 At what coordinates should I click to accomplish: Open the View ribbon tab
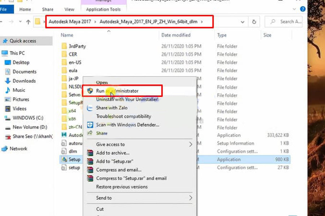pos(69,9)
